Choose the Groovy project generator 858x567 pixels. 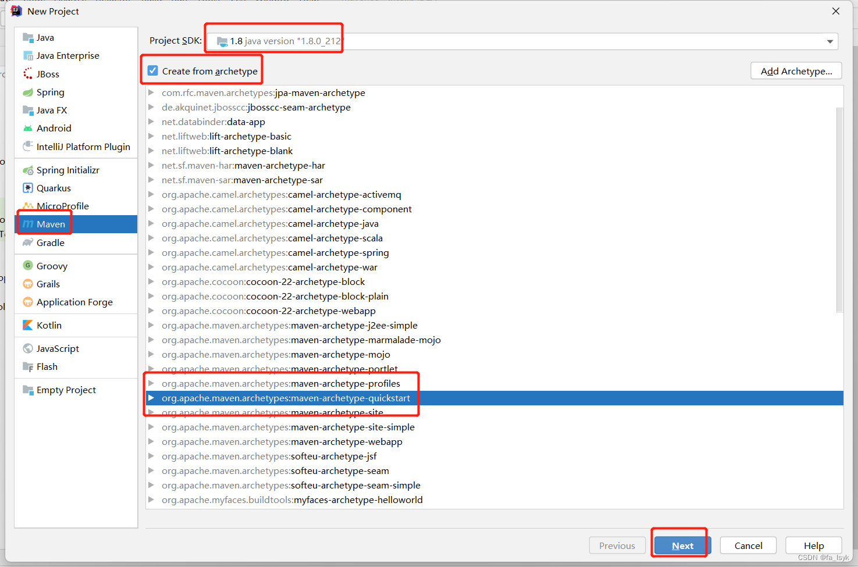click(x=51, y=266)
